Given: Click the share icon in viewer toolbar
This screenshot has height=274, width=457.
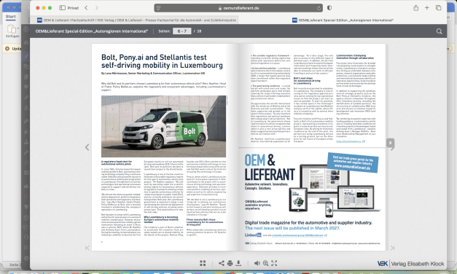Looking at the screenshot, I should [x=222, y=263].
